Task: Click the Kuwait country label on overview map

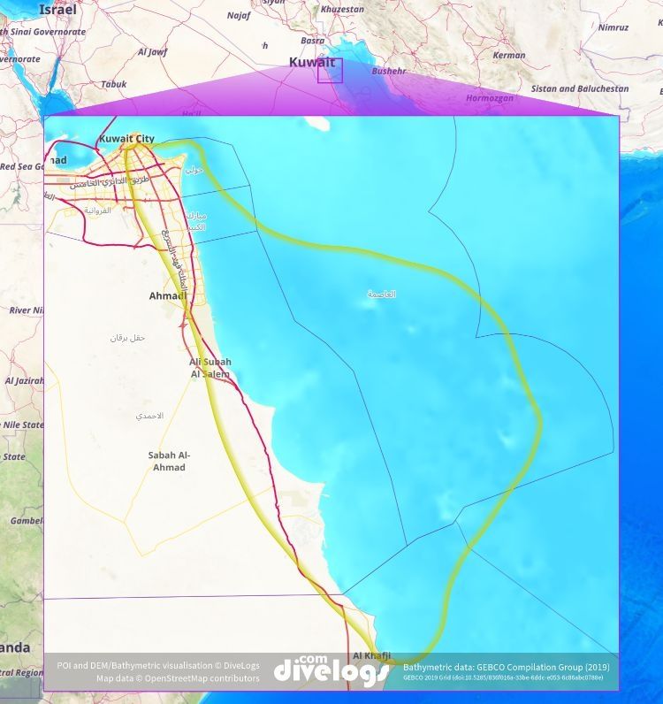Action: pyautogui.click(x=312, y=63)
